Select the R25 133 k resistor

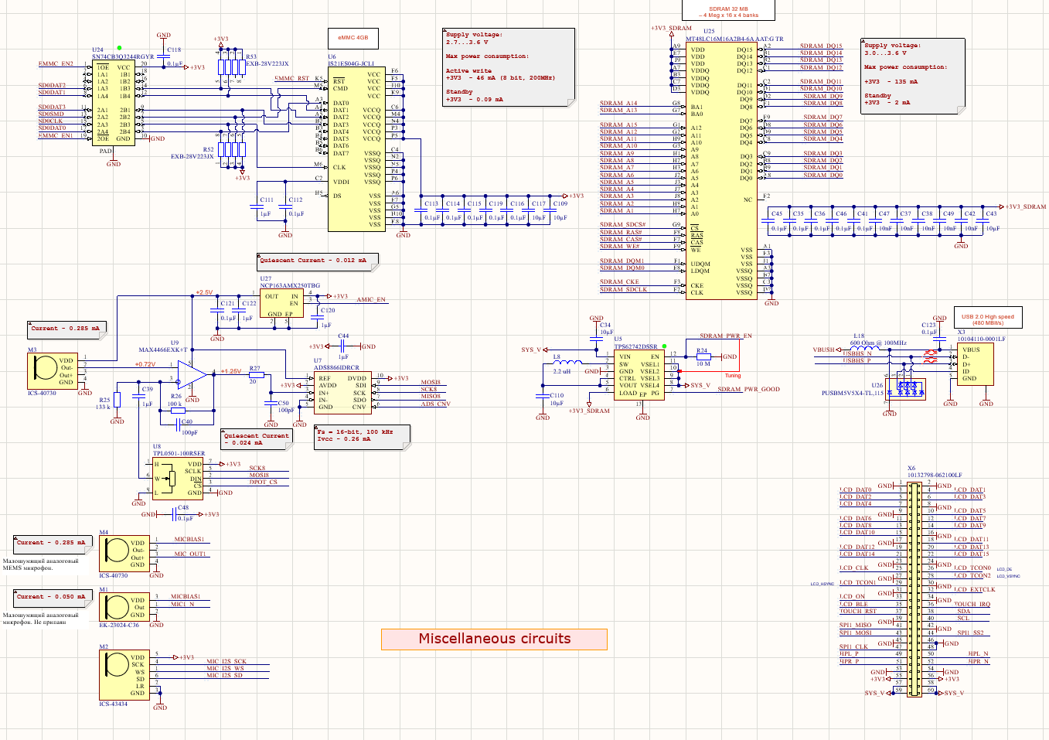[118, 401]
